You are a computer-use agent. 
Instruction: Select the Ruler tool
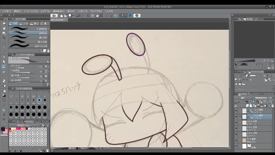(x=4, y=110)
